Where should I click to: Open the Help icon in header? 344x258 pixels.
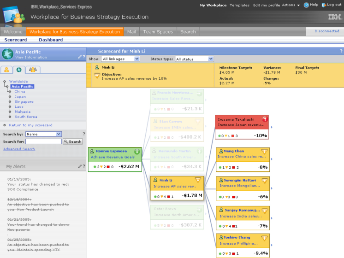(306, 5)
